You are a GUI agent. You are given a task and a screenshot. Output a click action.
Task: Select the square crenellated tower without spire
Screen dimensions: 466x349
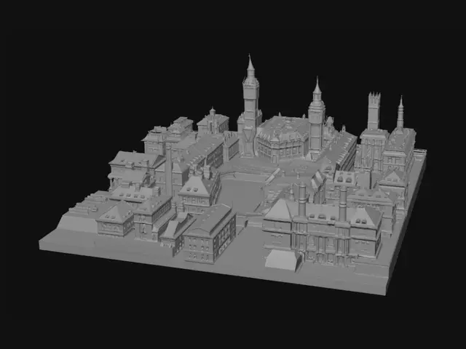click(374, 111)
